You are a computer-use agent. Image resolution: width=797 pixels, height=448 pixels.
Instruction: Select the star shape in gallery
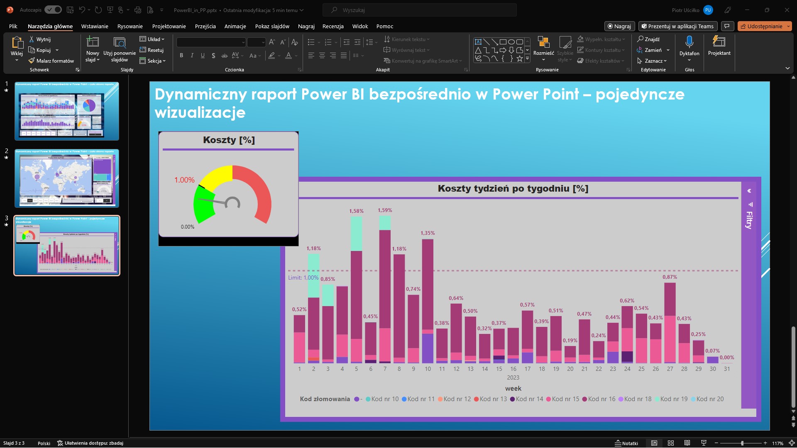(519, 58)
